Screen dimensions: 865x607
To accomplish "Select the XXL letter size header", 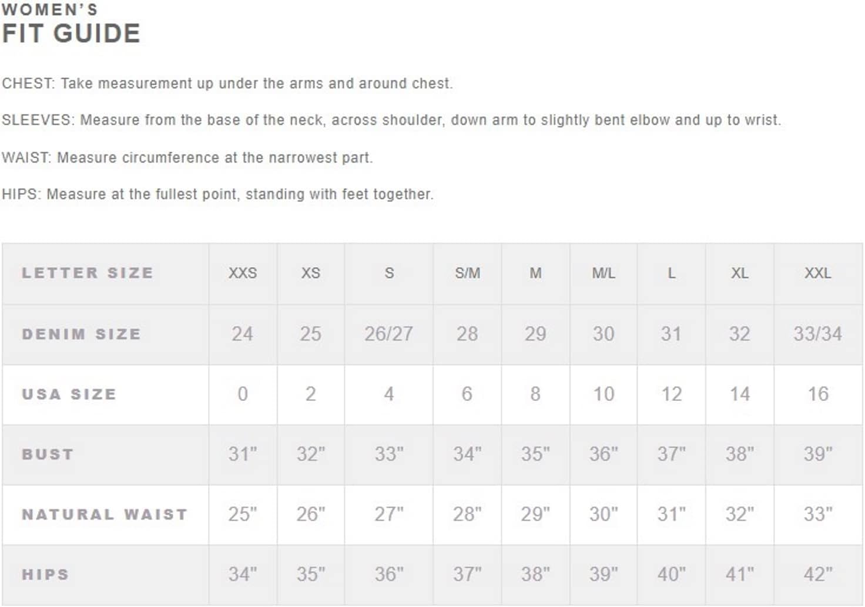I will 817,273.
